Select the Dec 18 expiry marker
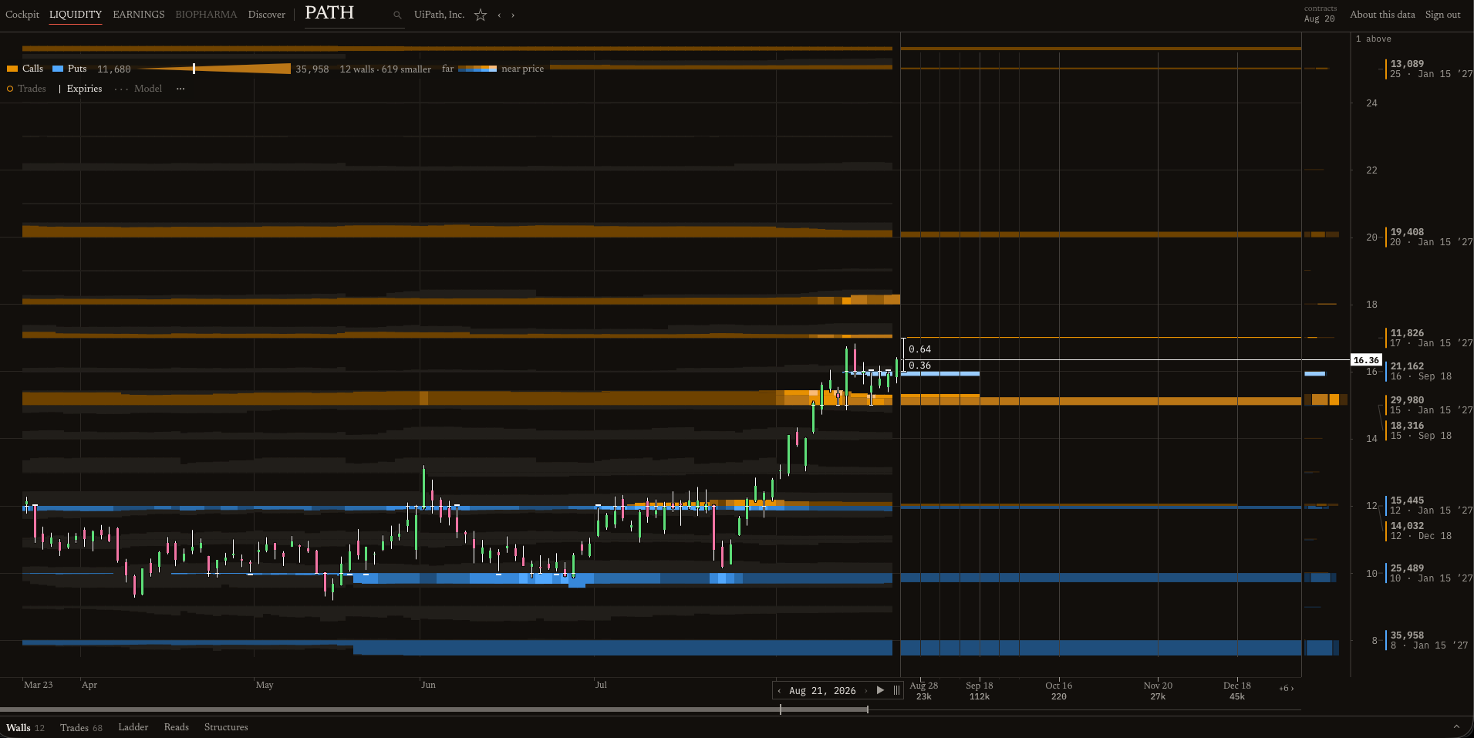 pos(1237,690)
